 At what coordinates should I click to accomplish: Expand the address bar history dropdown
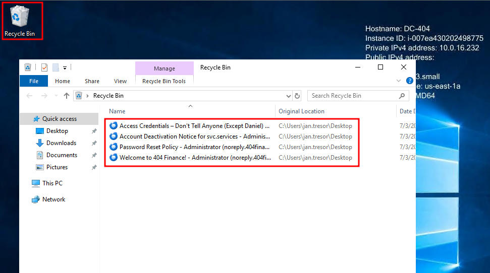coord(289,96)
